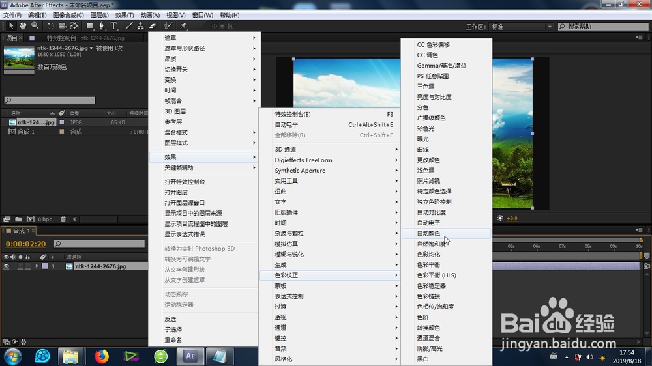Select the Rotation tool
This screenshot has height=366, width=652.
(x=50, y=26)
